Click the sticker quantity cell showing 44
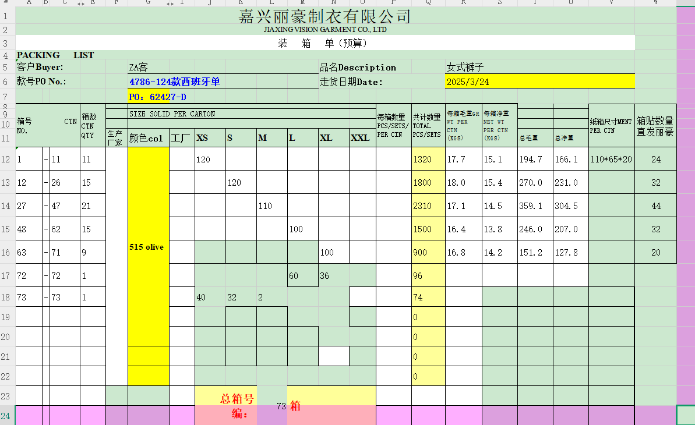Image resolution: width=695 pixels, height=425 pixels. click(655, 206)
